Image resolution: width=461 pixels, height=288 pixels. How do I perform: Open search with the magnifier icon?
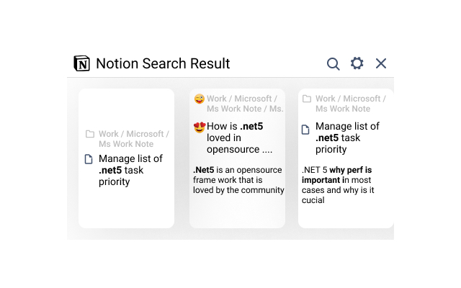[x=333, y=63]
